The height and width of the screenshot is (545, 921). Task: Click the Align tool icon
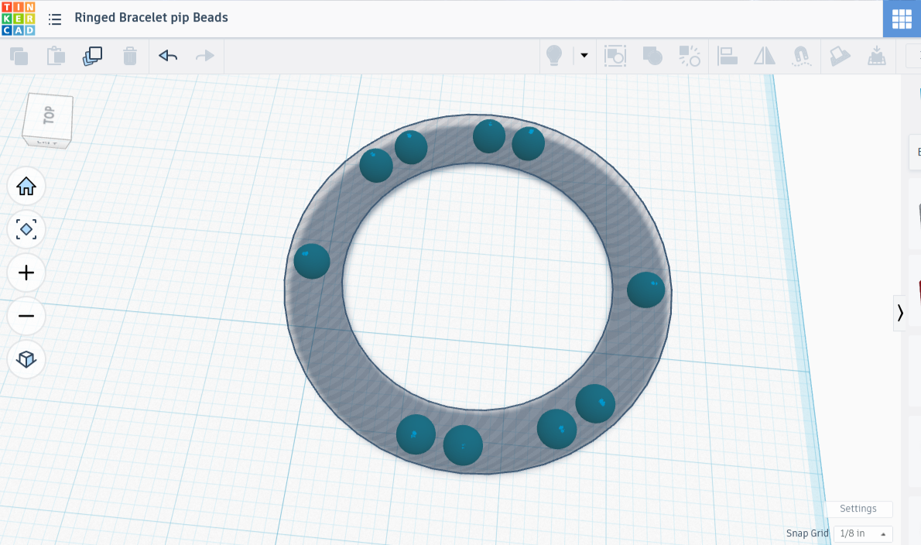point(728,57)
